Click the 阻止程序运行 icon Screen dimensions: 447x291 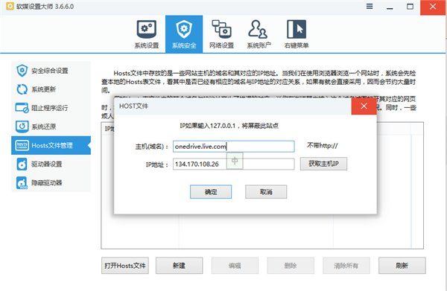(22, 108)
